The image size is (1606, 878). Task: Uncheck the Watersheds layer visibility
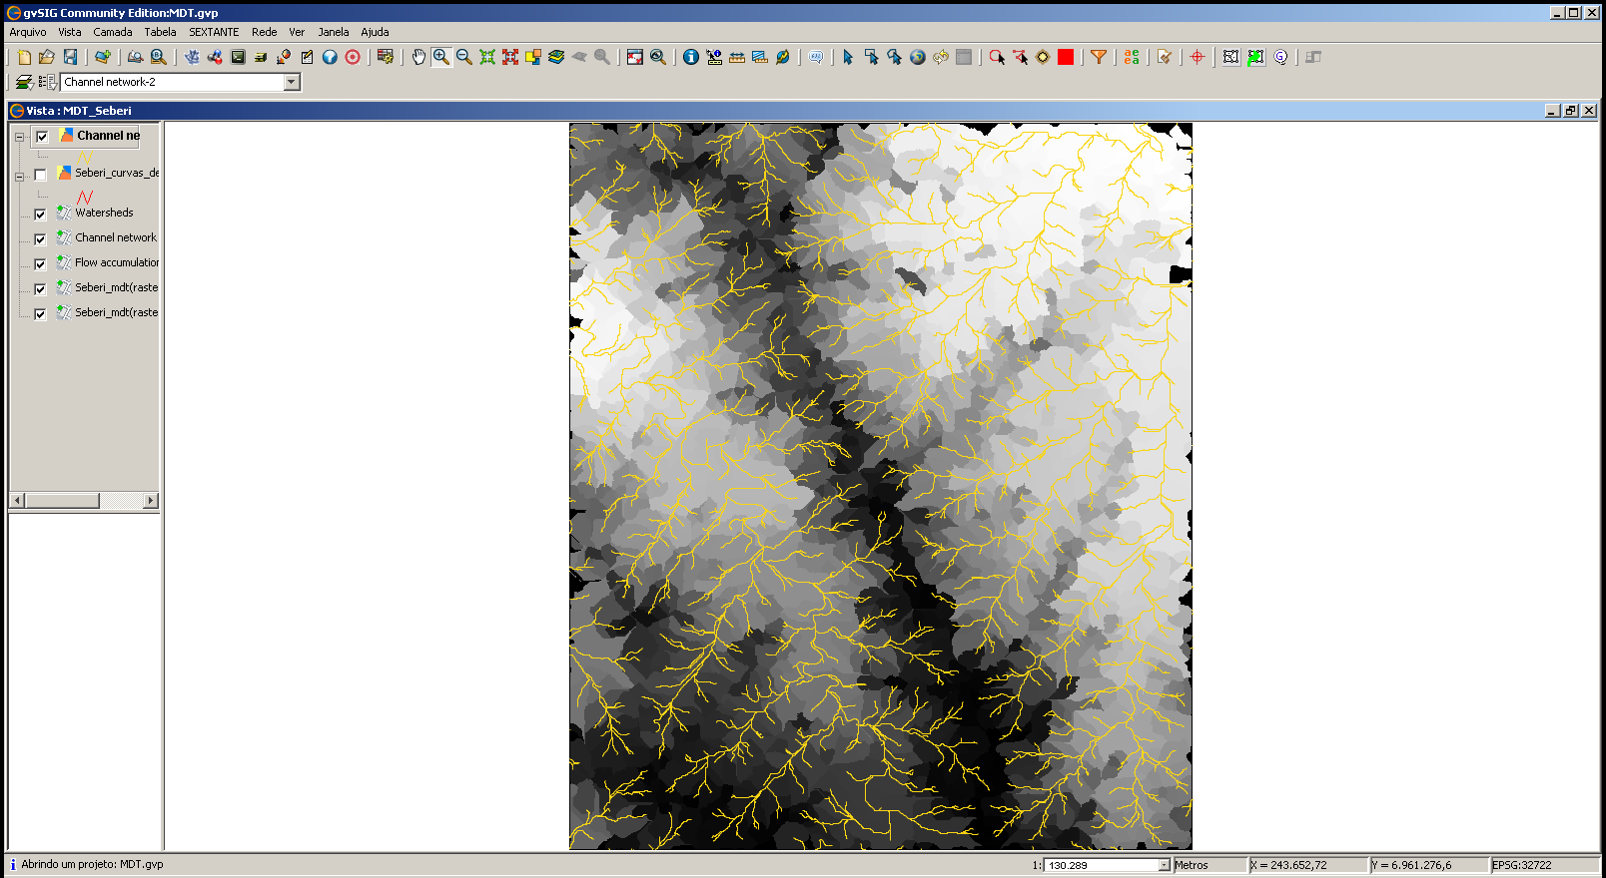coord(40,214)
